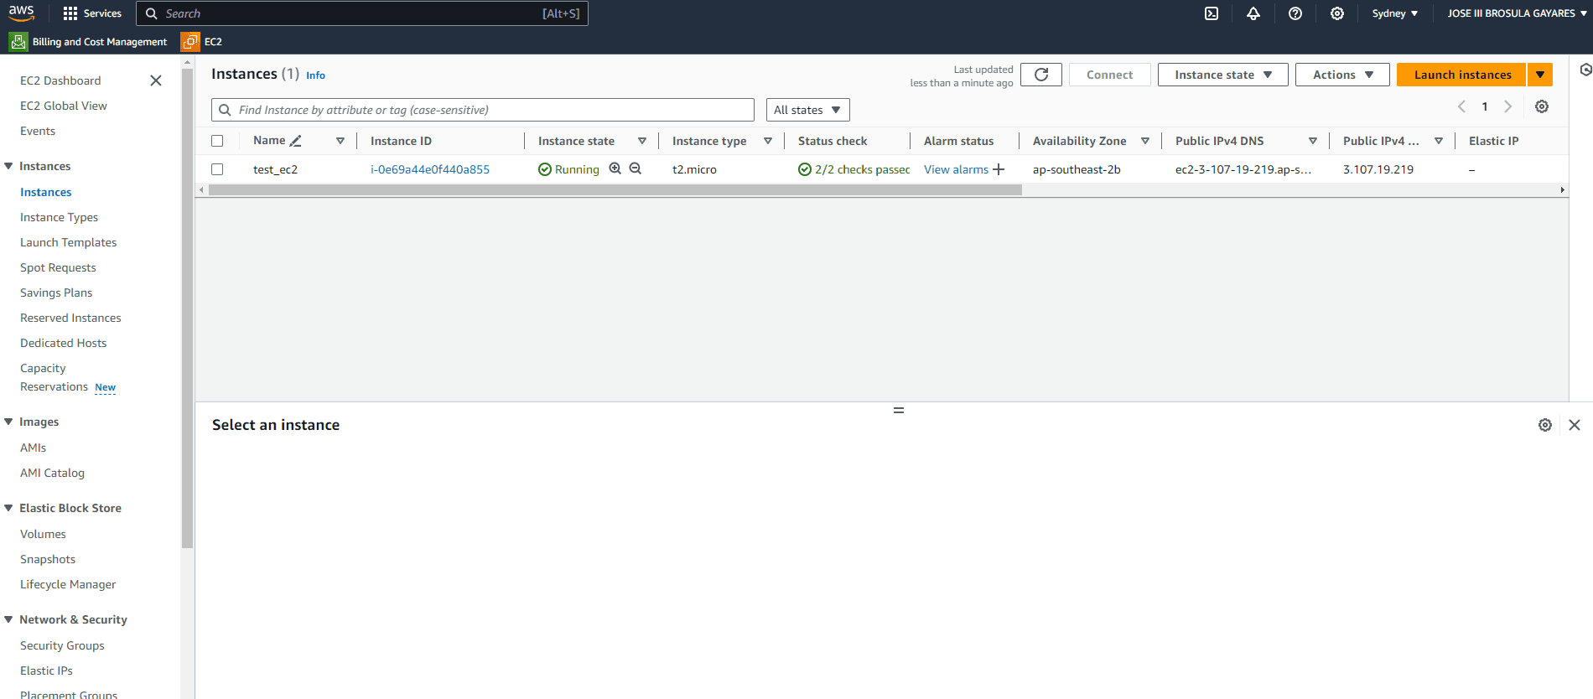Open the Instance state dropdown button
Screen dimensions: 1593x699
click(x=1222, y=75)
